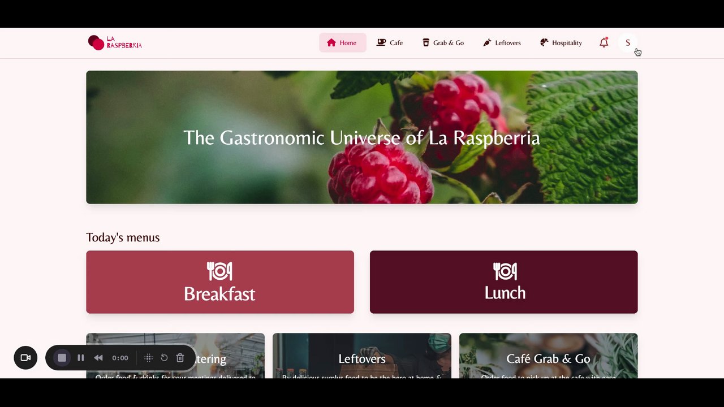Select the Café Grab & Go card

tap(548, 356)
